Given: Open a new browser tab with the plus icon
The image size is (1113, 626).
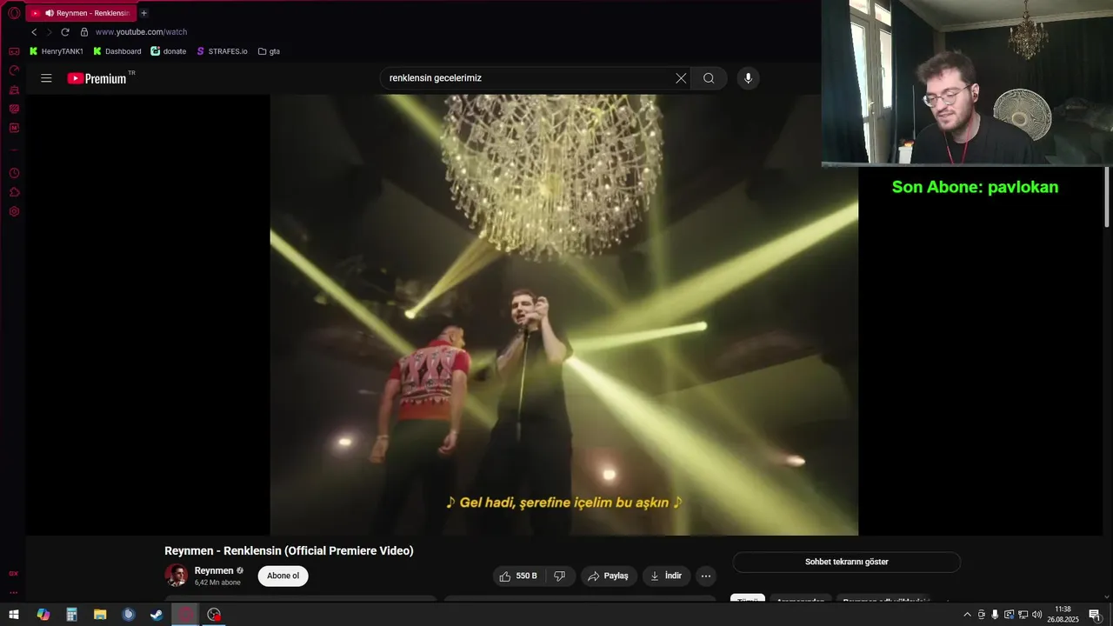Looking at the screenshot, I should 143,13.
